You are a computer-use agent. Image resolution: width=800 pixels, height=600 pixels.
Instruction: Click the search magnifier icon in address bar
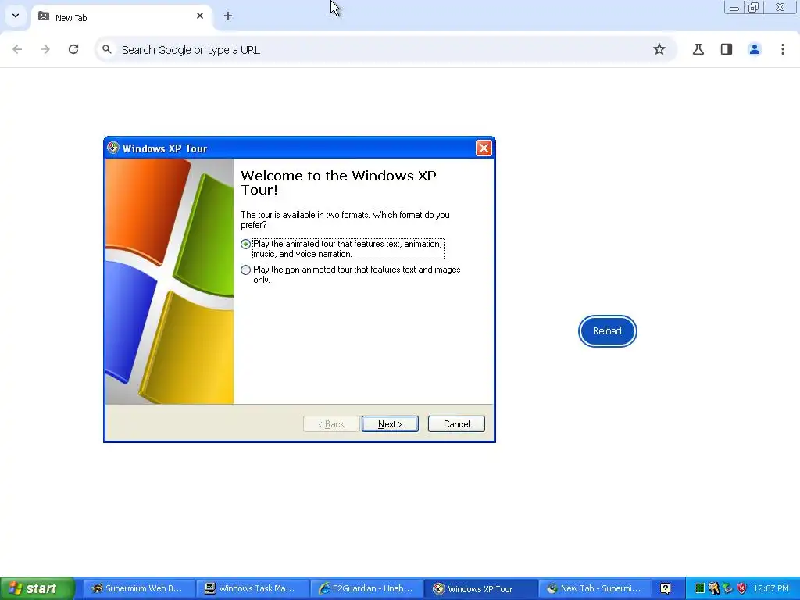106,49
